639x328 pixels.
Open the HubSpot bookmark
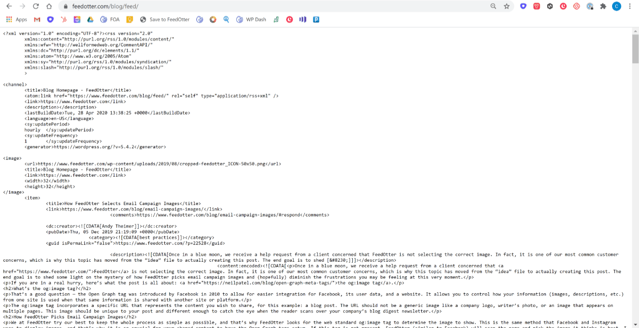(x=64, y=20)
